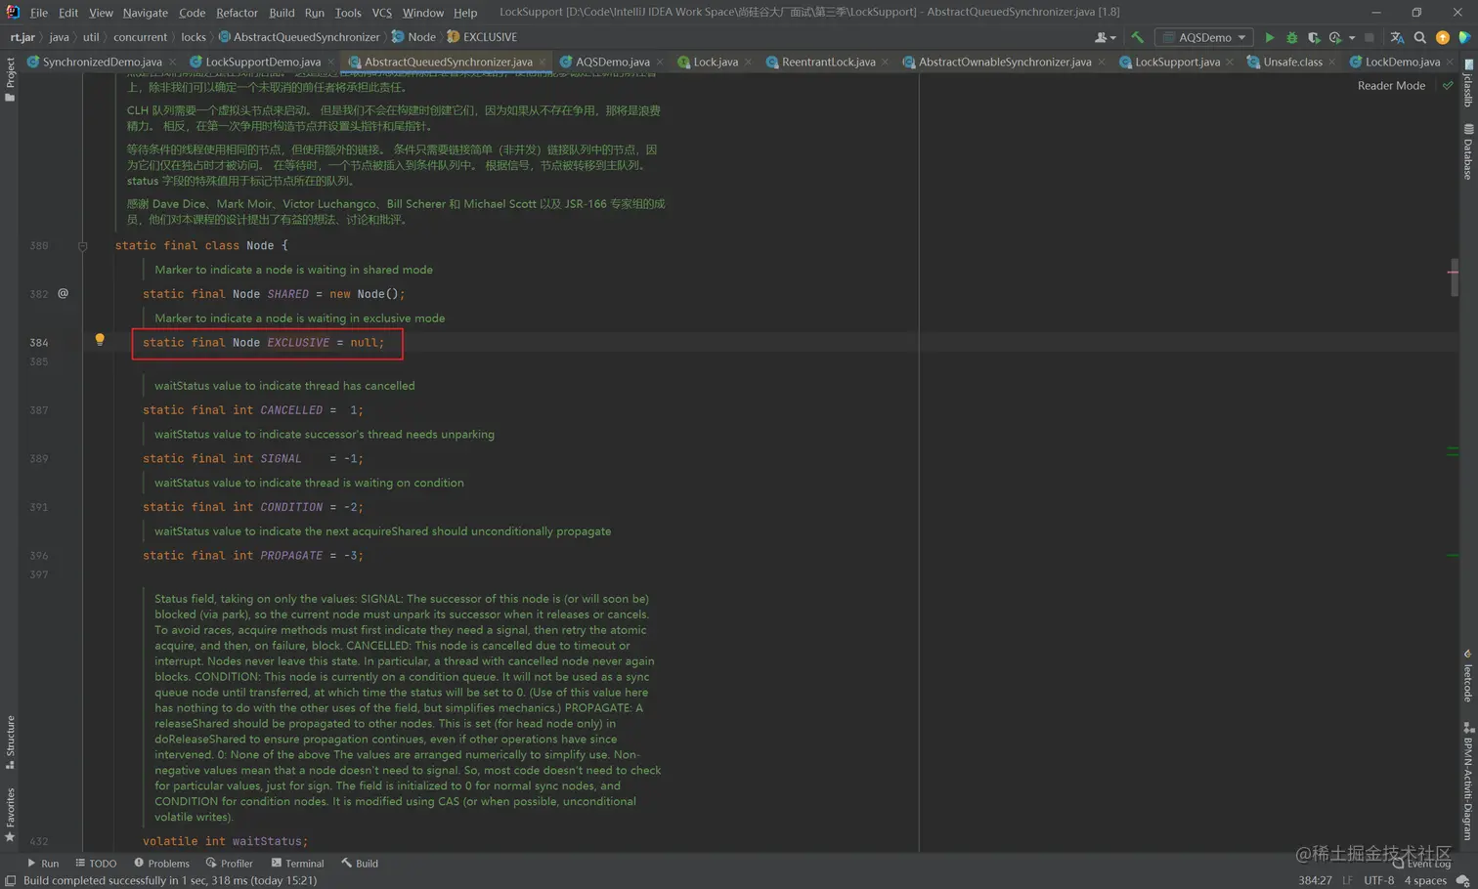Click rt.jar in the breadcrumb bar
1478x889 pixels.
pyautogui.click(x=22, y=37)
